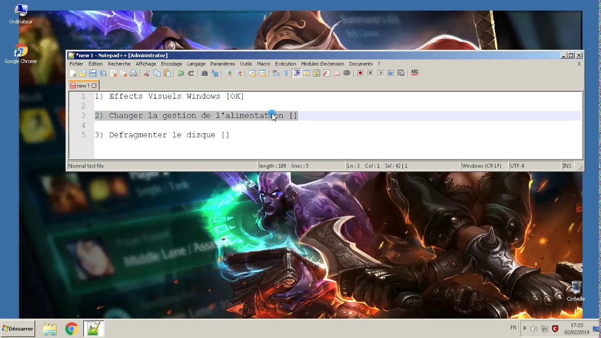
Task: Open the Affichage menu
Action: pos(146,64)
